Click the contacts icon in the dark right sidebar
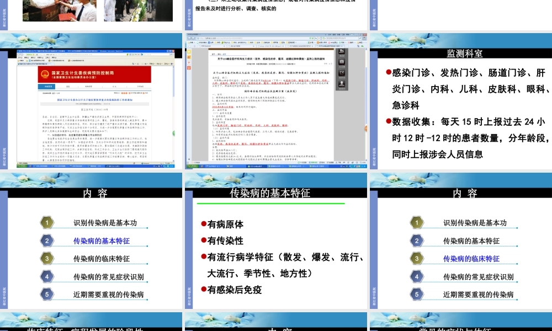Viewport: 552px width, 331px height. point(342,84)
